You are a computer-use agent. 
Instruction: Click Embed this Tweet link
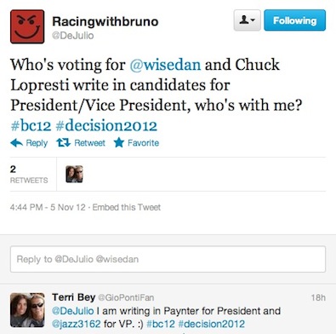point(127,207)
